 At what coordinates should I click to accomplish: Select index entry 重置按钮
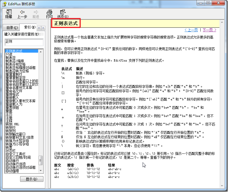tap(12, 107)
